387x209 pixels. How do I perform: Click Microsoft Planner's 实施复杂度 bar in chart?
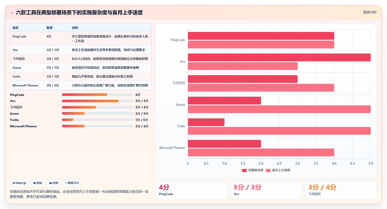pos(224,144)
